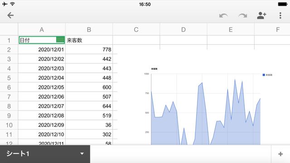The image size is (290, 163).
Task: Select column B header
Action: [89, 29]
